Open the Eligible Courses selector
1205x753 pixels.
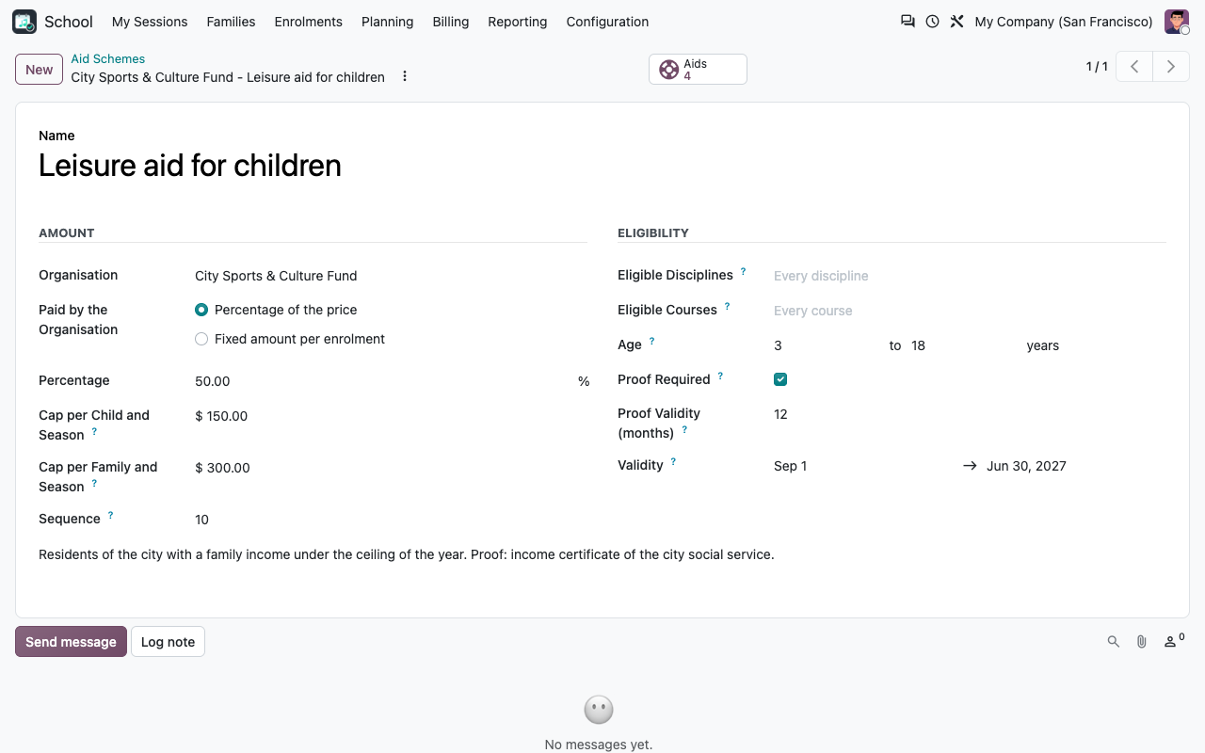pos(970,311)
